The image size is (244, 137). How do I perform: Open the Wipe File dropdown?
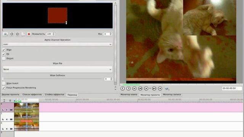[x=58, y=69]
